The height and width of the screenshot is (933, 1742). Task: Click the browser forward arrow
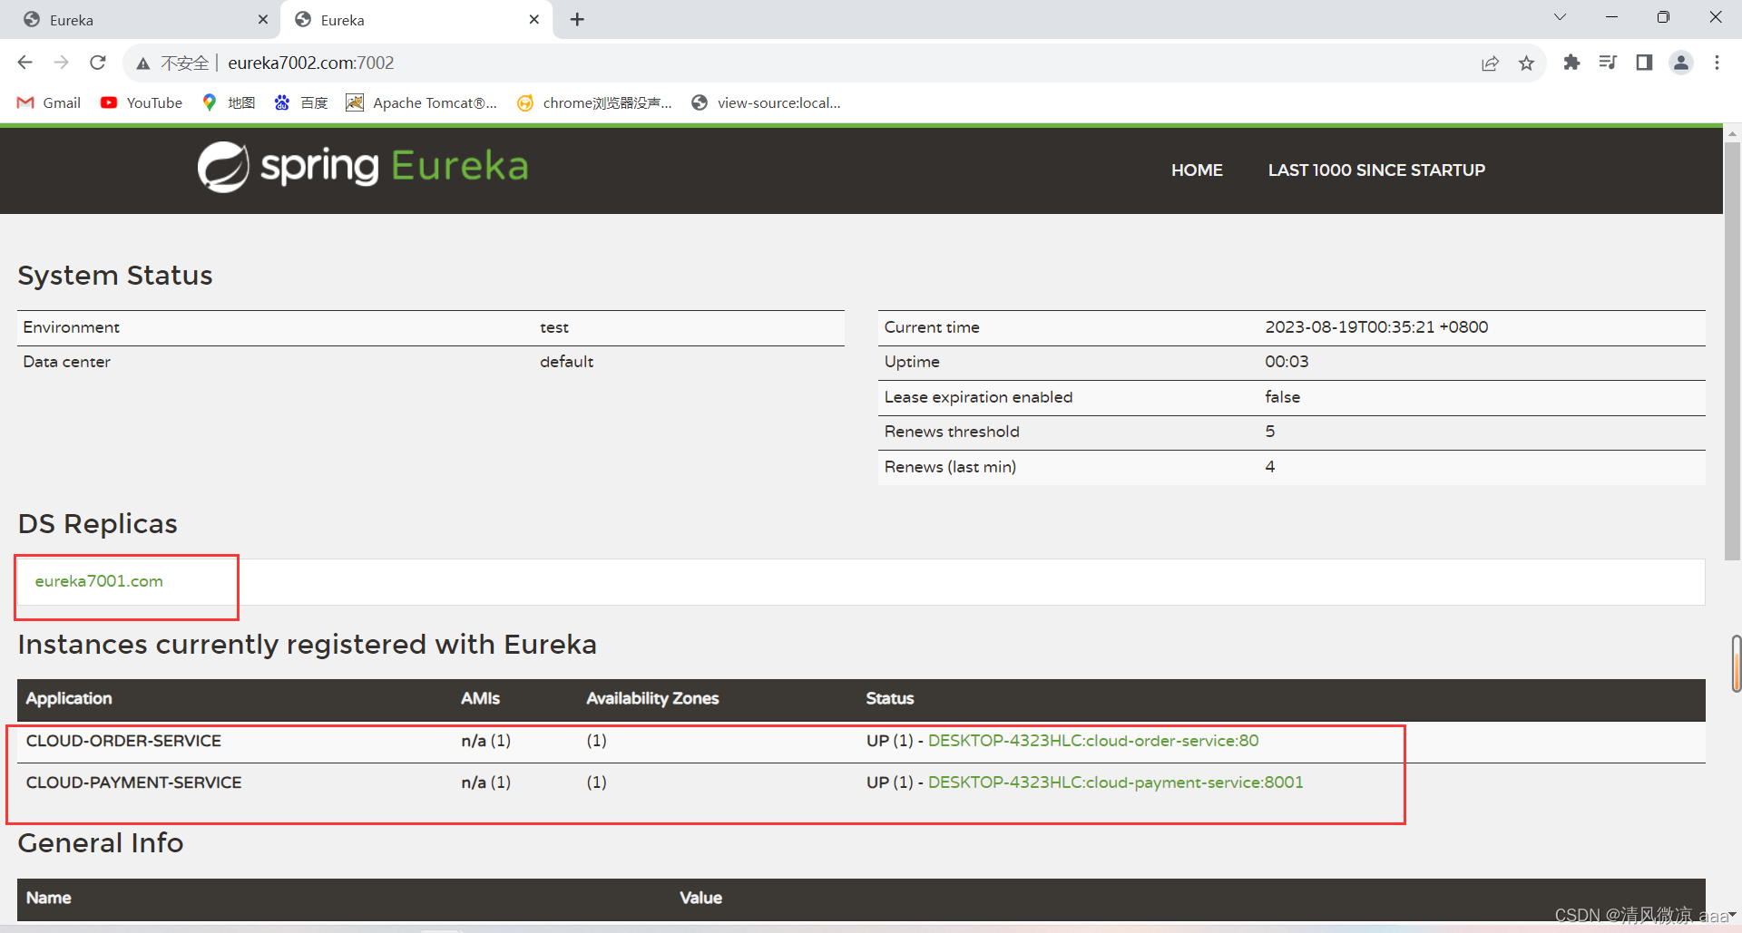[62, 63]
